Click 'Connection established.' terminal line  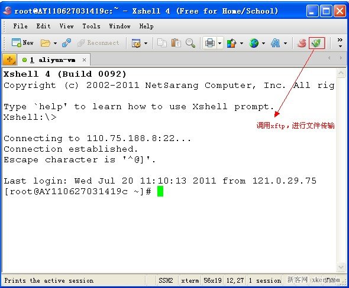point(71,149)
